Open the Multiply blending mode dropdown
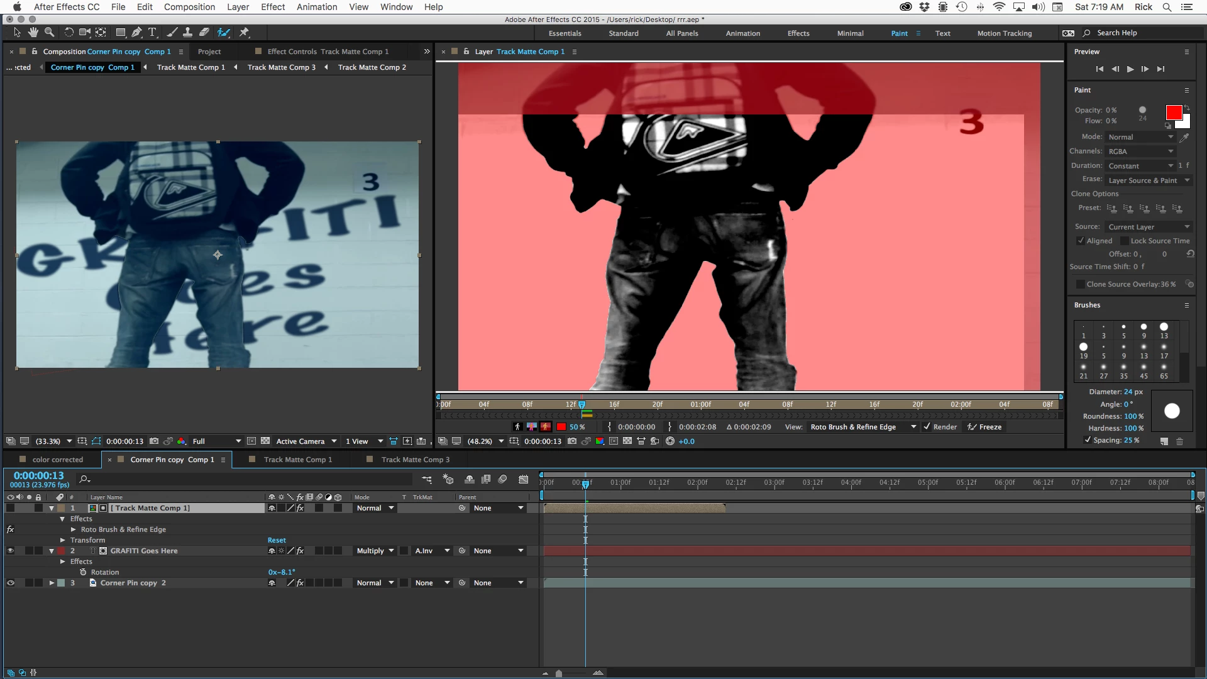The image size is (1207, 679). [375, 551]
